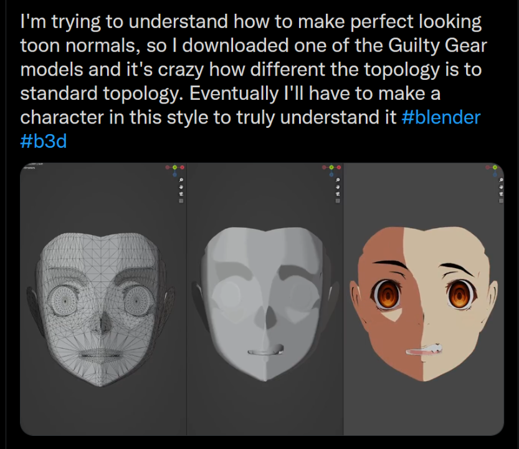Click the wireframe head mesh

(x=100, y=310)
